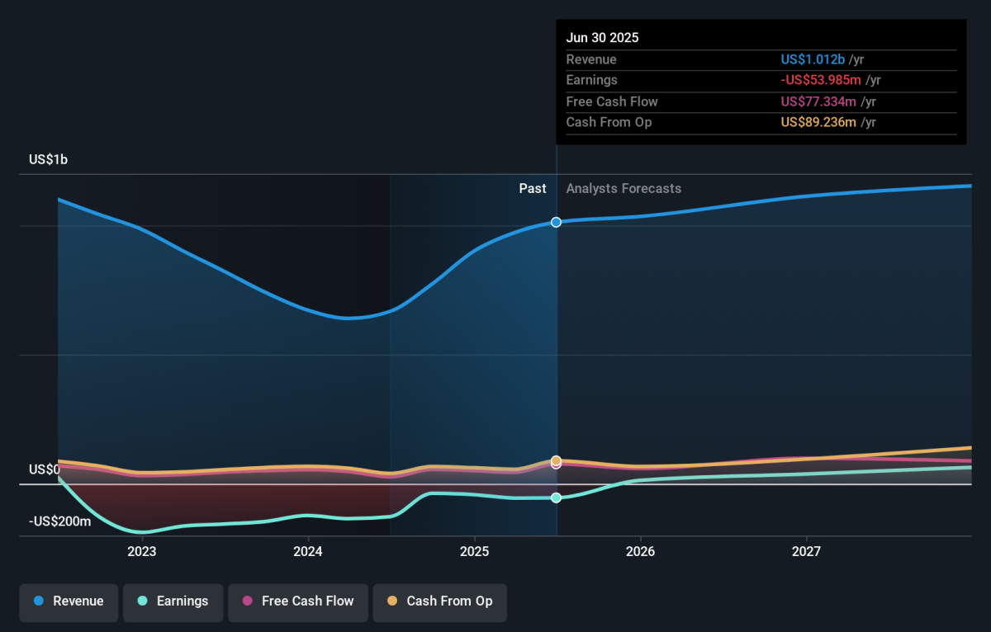Click the pink Free Cash Flow dot

[x=247, y=601]
